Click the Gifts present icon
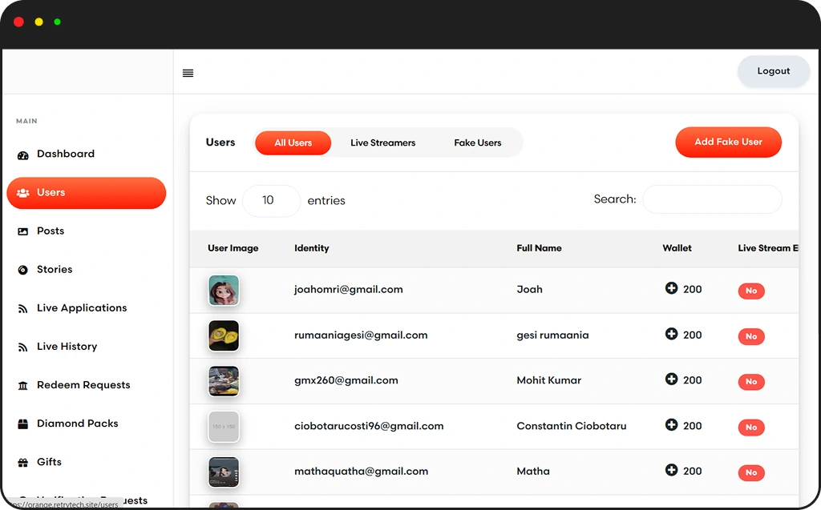Viewport: 821px width, 510px height. point(23,463)
